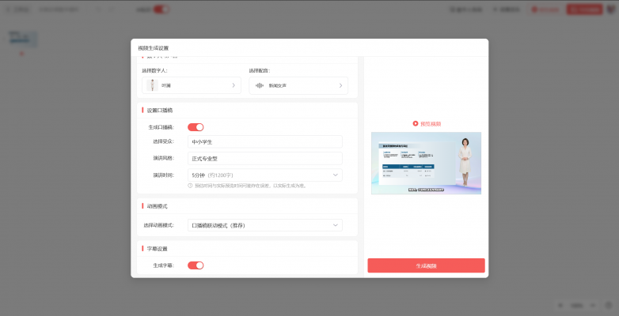Click the play icon next to 预览视频
Image resolution: width=619 pixels, height=316 pixels.
[415, 123]
